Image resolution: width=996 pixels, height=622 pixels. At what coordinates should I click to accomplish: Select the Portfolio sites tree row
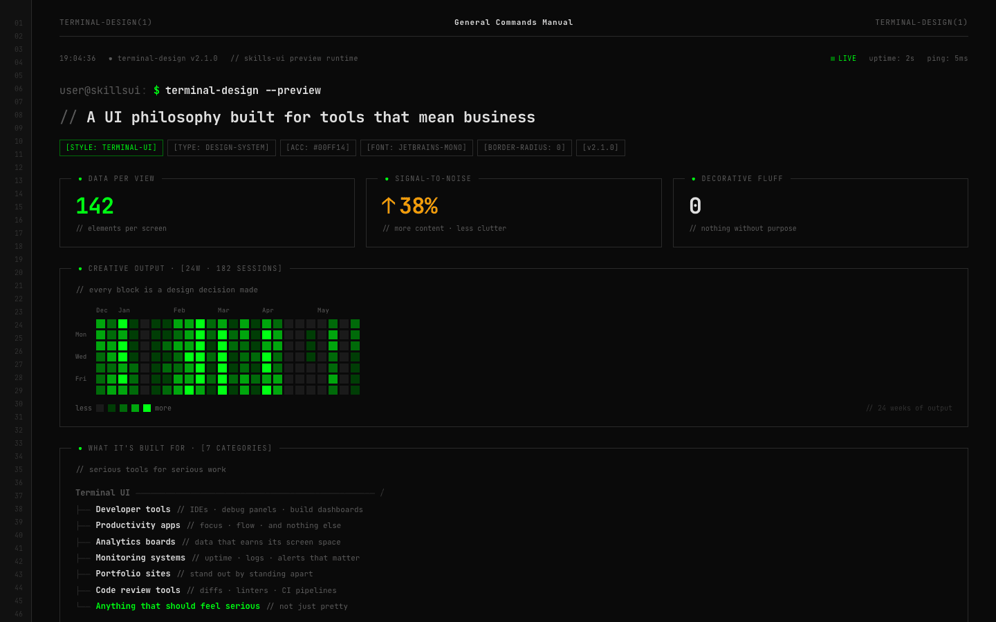pos(195,574)
